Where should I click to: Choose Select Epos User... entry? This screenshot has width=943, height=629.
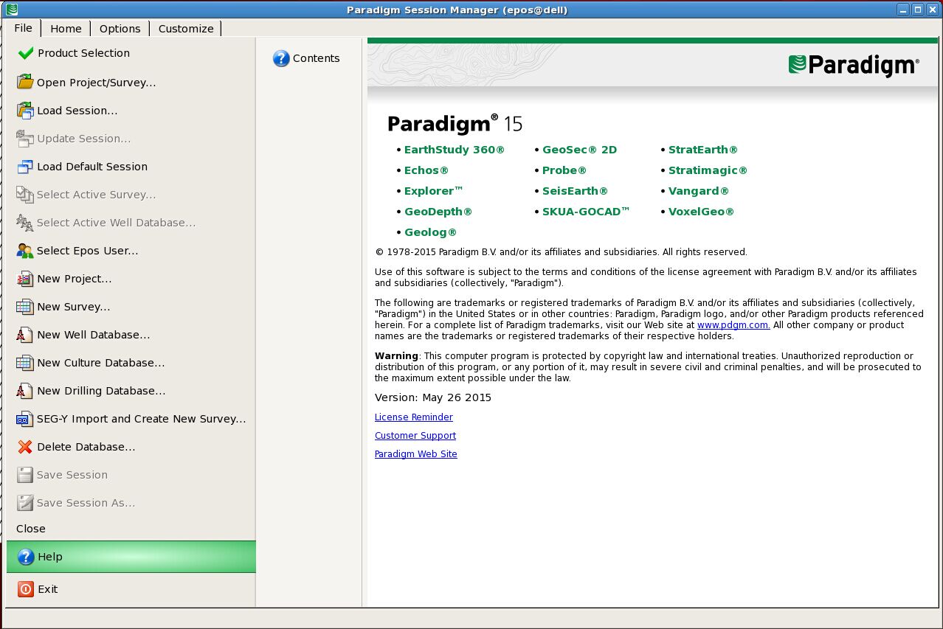pos(131,251)
